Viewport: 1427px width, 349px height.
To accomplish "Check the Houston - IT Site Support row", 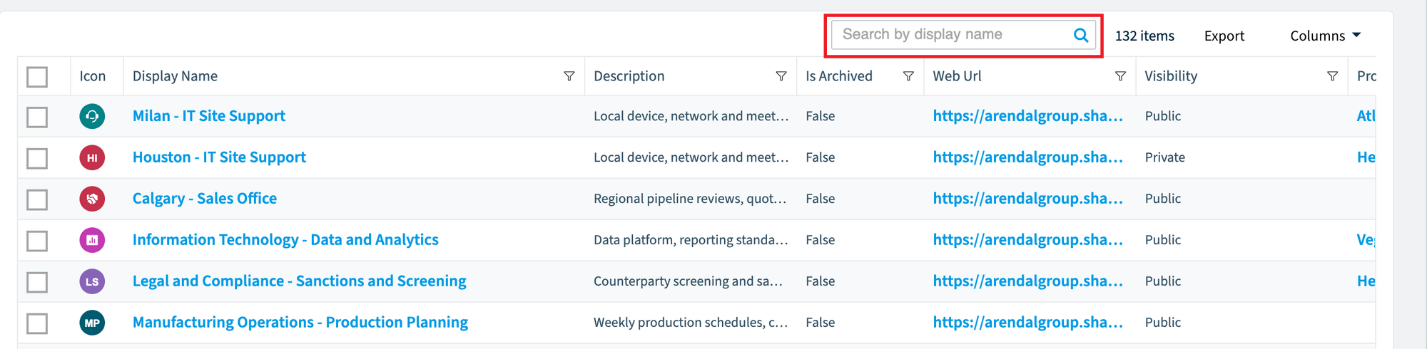I will [37, 158].
